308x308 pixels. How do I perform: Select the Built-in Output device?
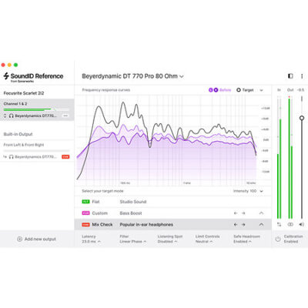(x=18, y=134)
